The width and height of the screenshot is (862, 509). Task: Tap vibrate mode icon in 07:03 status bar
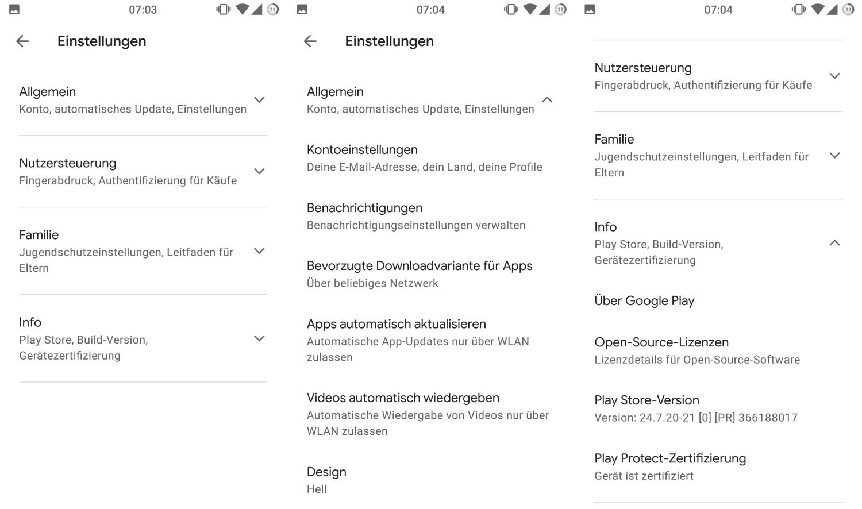(224, 9)
